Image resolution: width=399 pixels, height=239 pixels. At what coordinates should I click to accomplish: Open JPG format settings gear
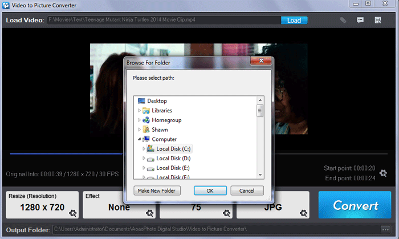point(303,213)
